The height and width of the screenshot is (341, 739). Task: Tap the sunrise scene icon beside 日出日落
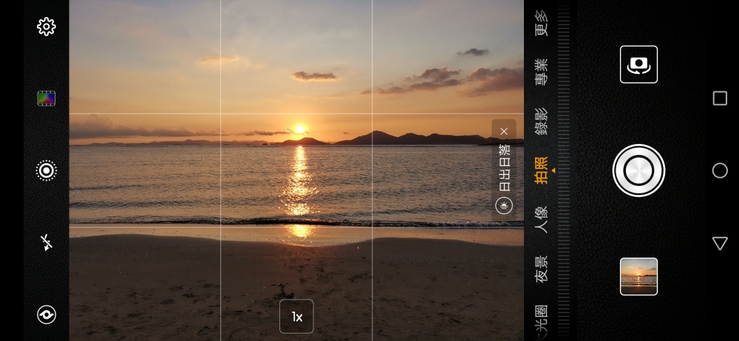(504, 206)
